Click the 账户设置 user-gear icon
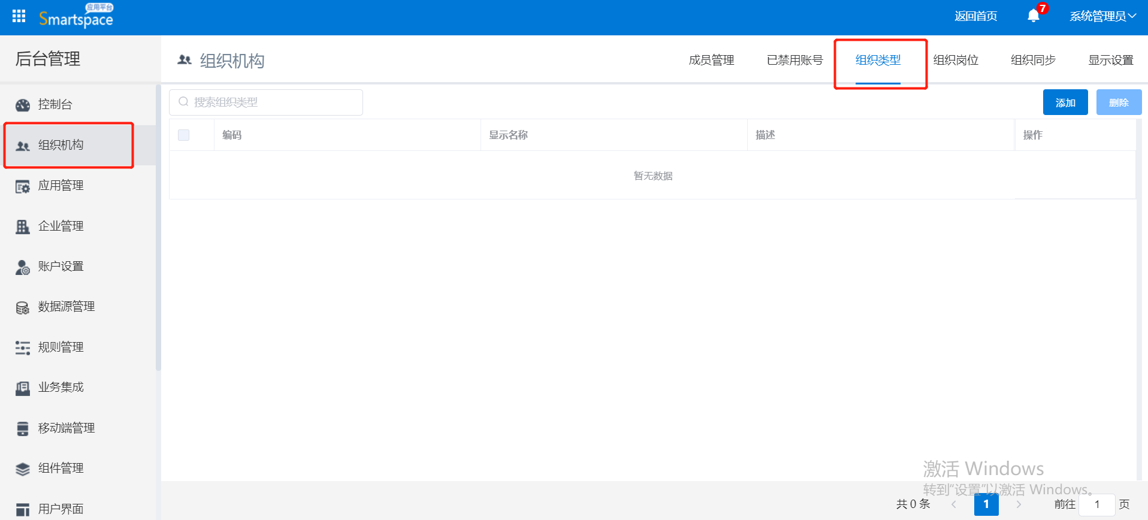This screenshot has width=1148, height=520. [23, 267]
